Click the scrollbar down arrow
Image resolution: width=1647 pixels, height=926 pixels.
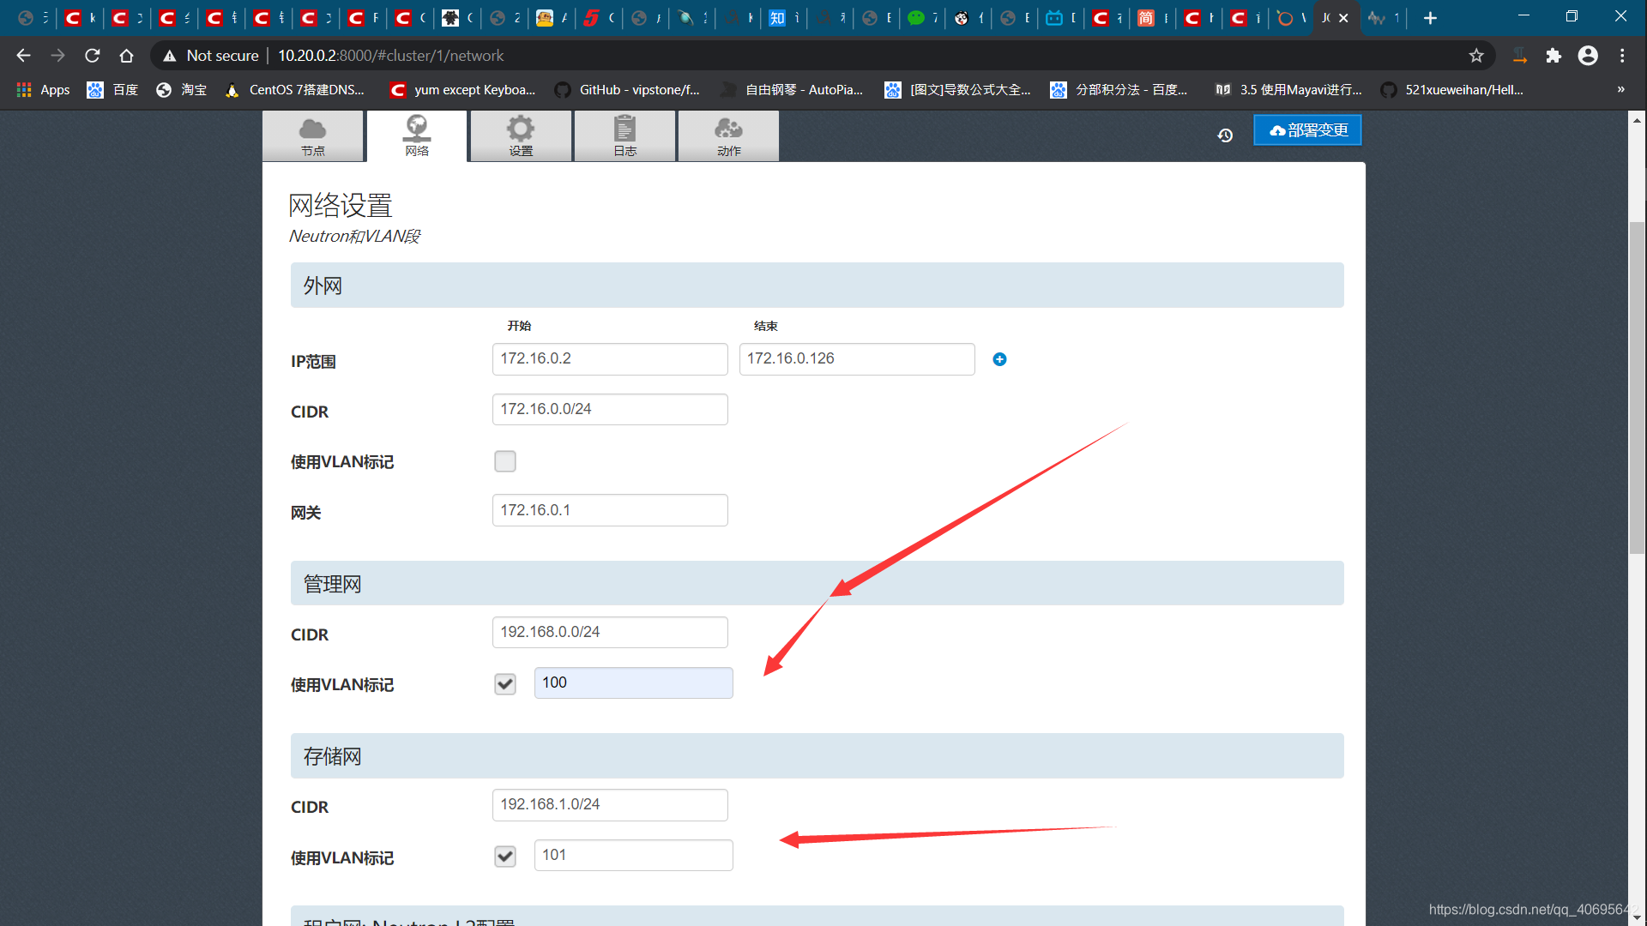pos(1638,918)
